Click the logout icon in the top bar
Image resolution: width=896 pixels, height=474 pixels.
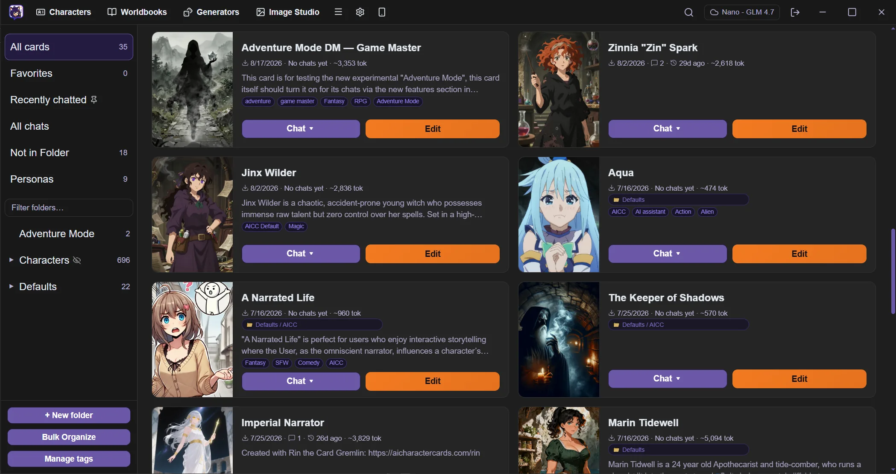click(x=795, y=12)
